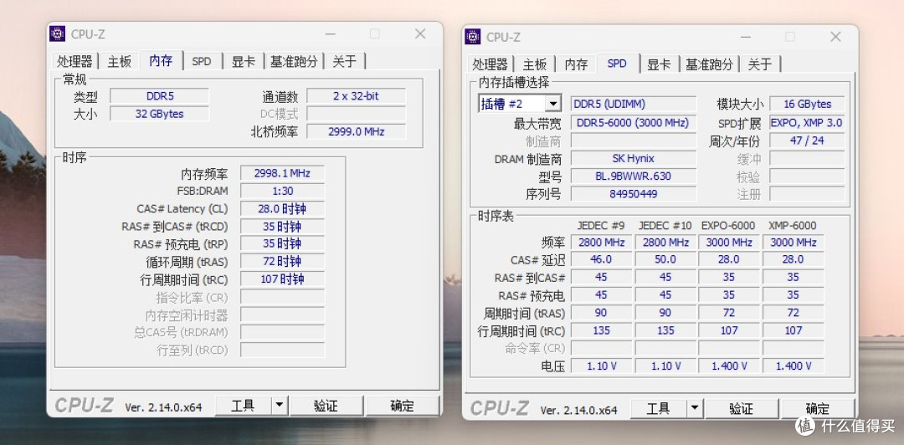Expand 工具 dropdown arrow in right window
The width and height of the screenshot is (904, 445).
[694, 409]
